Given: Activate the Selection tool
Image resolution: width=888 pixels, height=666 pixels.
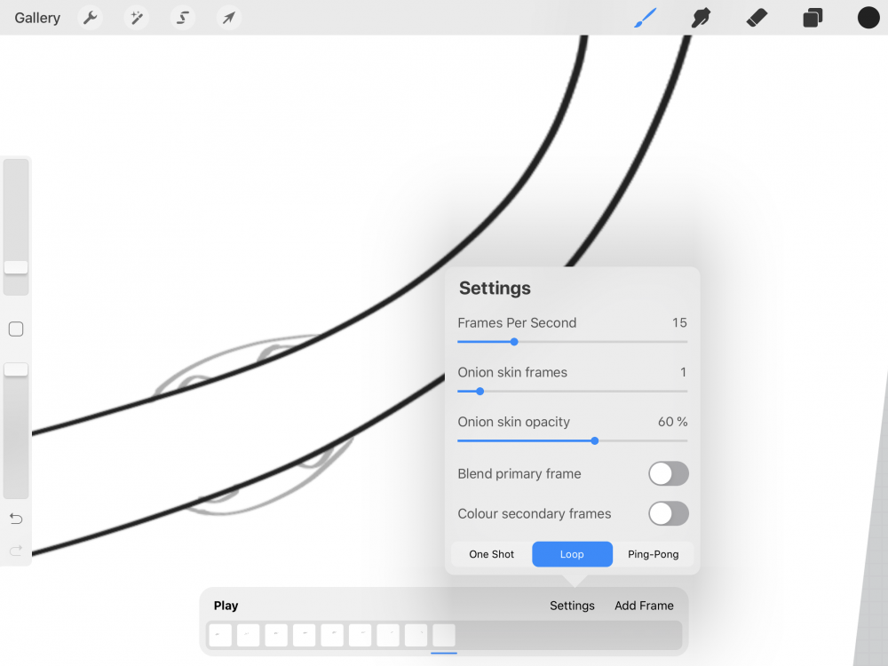Looking at the screenshot, I should tap(183, 18).
